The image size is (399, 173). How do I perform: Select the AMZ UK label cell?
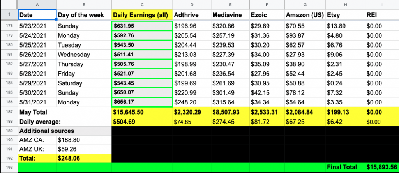click(37, 148)
